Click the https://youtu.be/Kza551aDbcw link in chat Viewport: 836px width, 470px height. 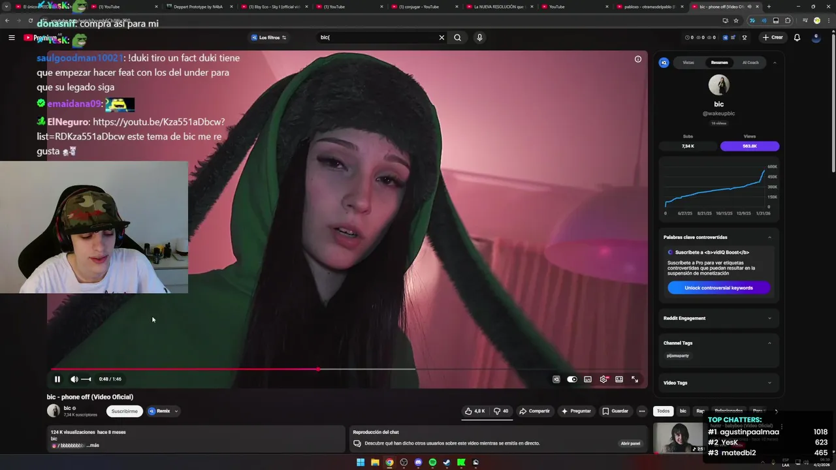click(x=159, y=122)
